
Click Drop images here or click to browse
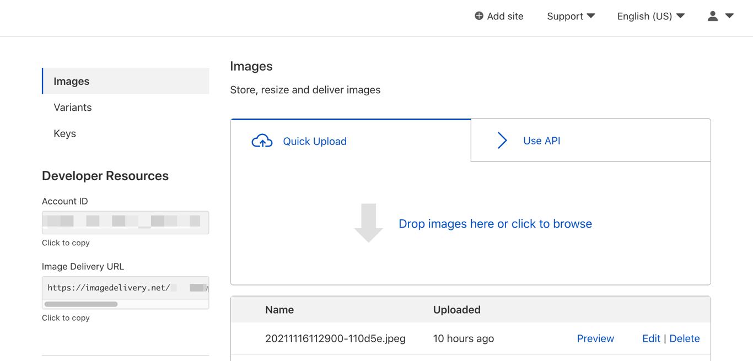tap(495, 224)
